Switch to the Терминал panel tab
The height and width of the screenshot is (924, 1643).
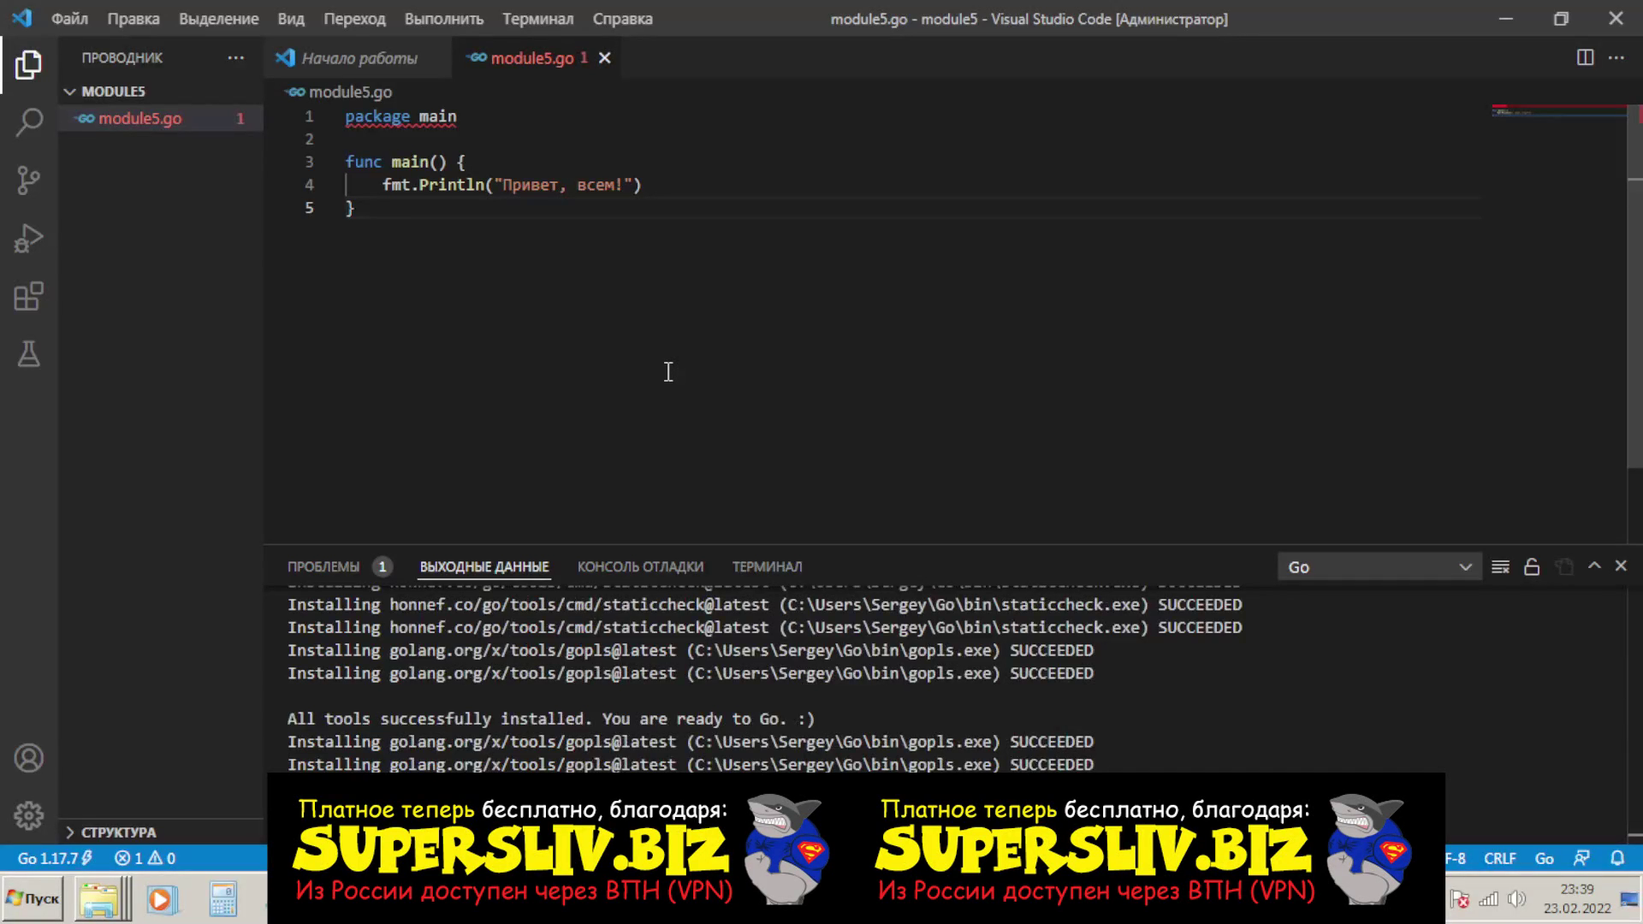(767, 566)
